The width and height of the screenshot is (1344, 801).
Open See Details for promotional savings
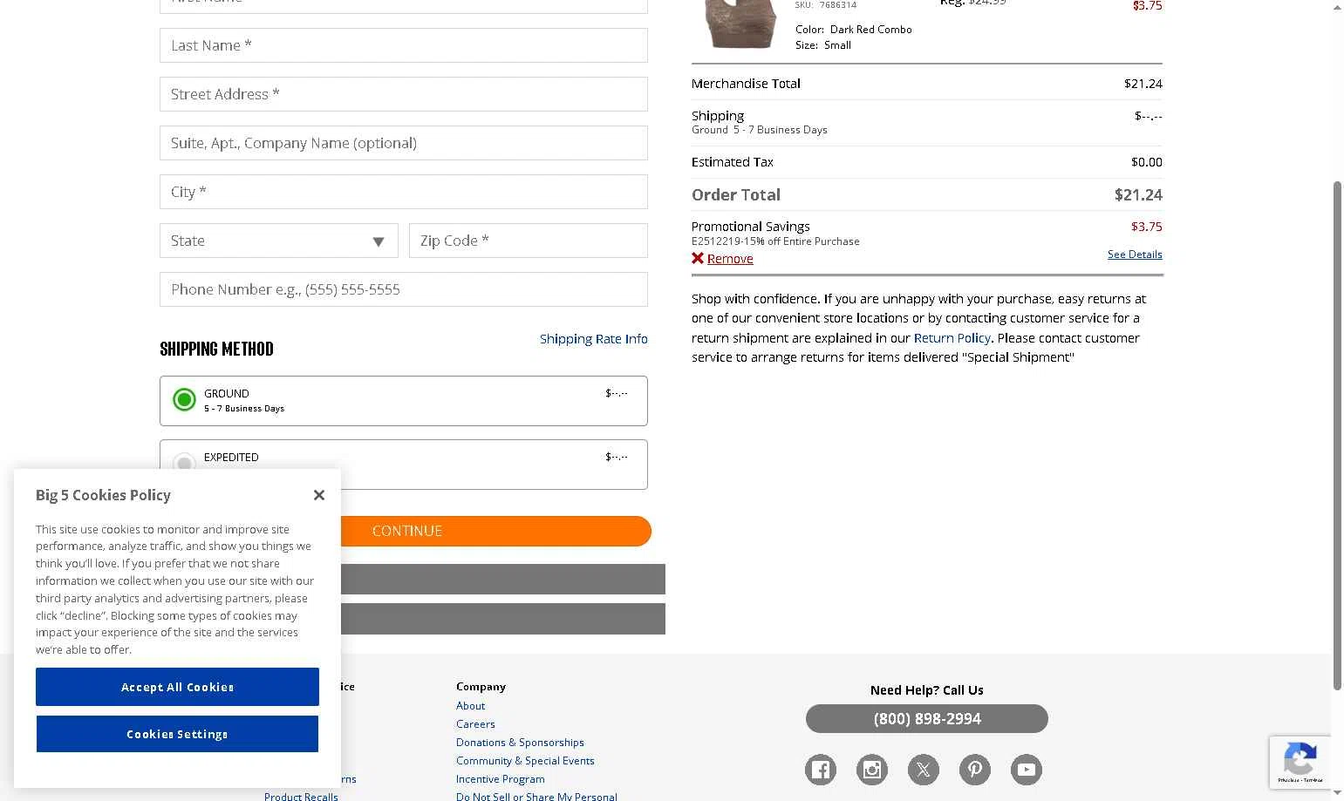1135,255
